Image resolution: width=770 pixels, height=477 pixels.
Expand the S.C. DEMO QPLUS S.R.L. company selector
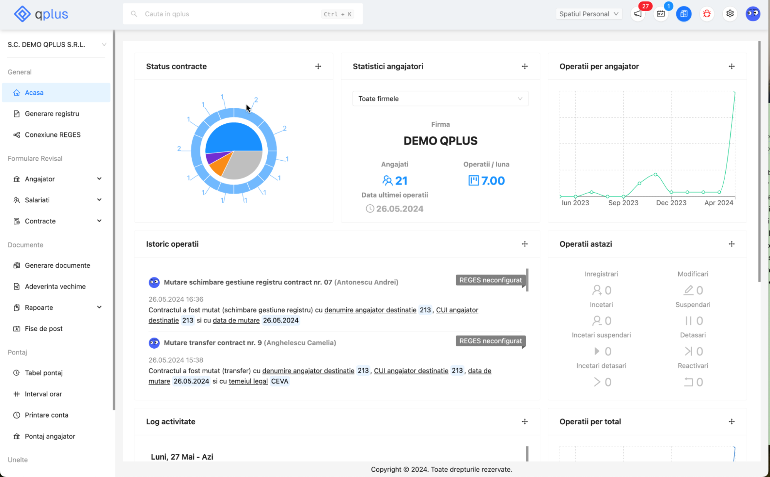coord(57,45)
